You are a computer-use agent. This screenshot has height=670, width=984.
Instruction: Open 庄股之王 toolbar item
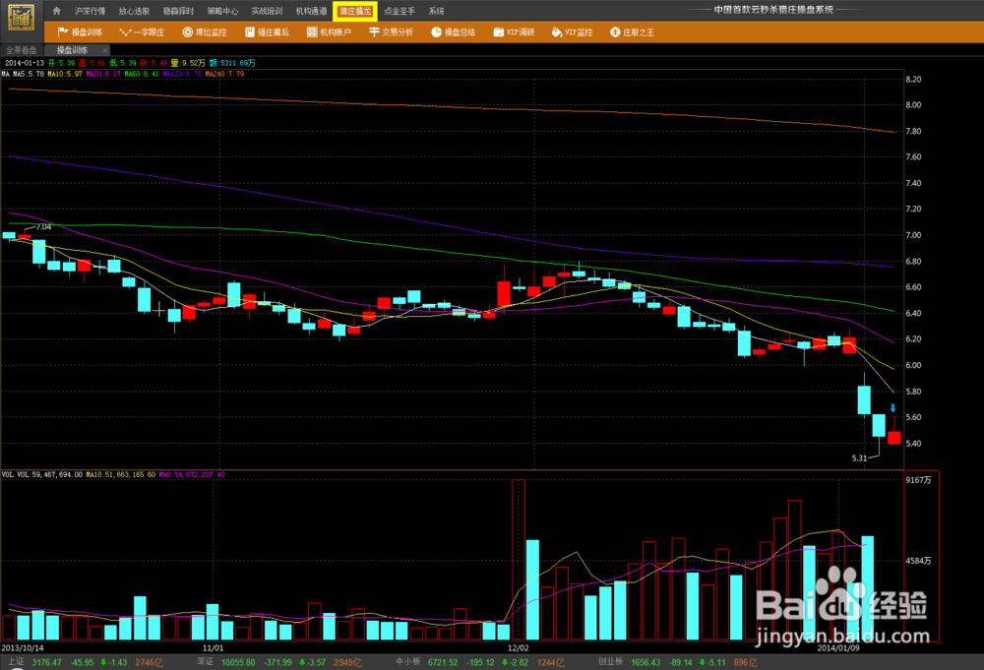[x=632, y=32]
